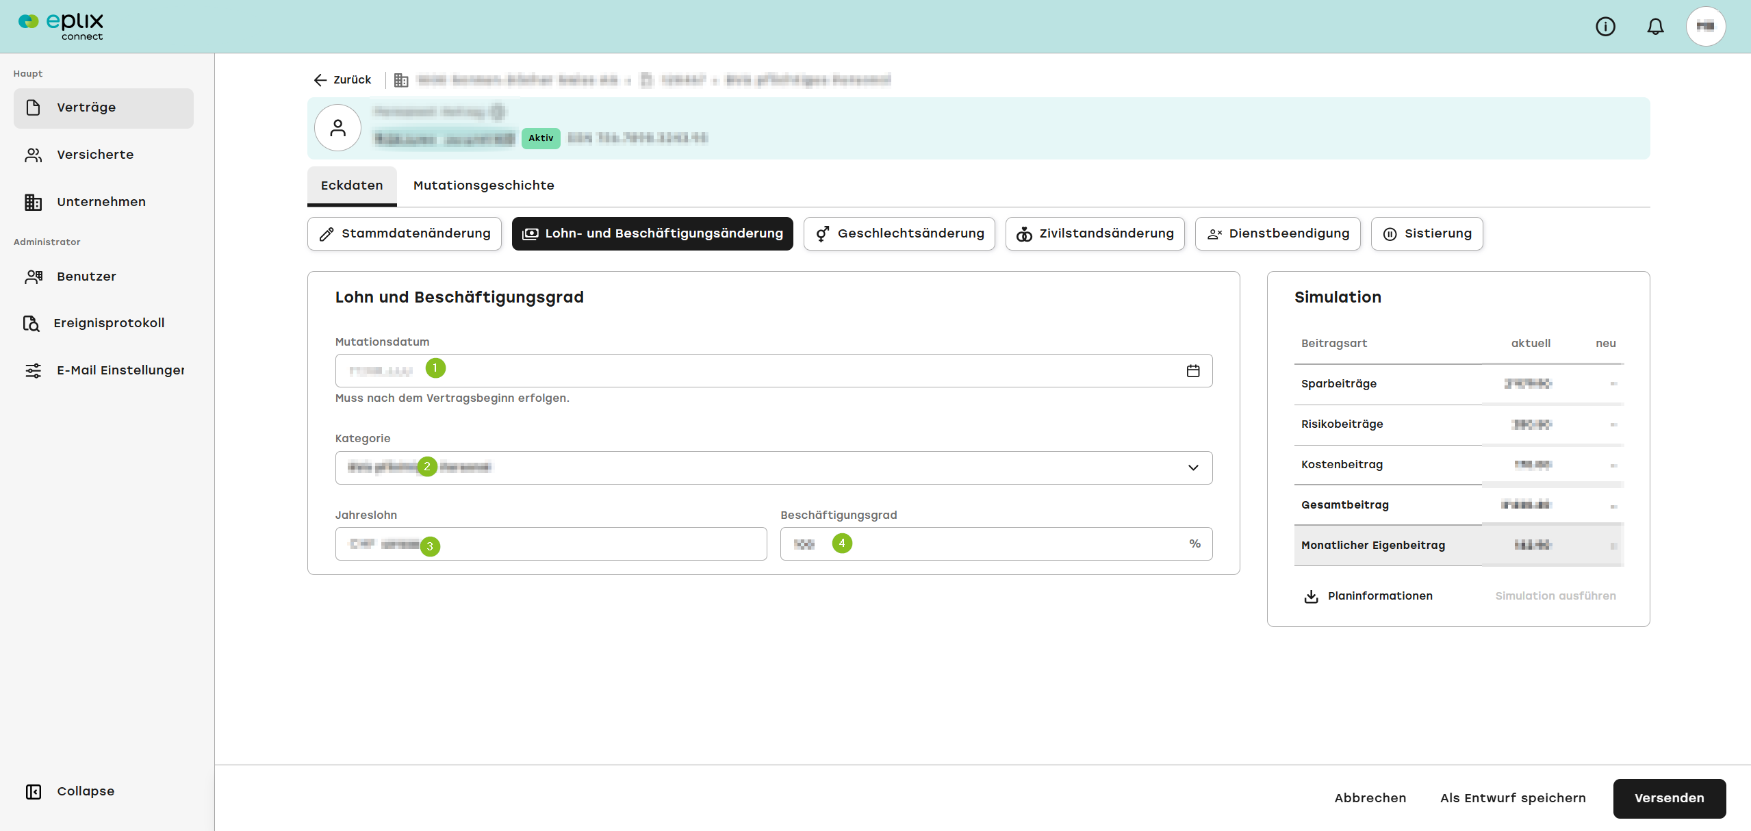Click the gender icon on Geschlechtsänderung

[x=823, y=234]
